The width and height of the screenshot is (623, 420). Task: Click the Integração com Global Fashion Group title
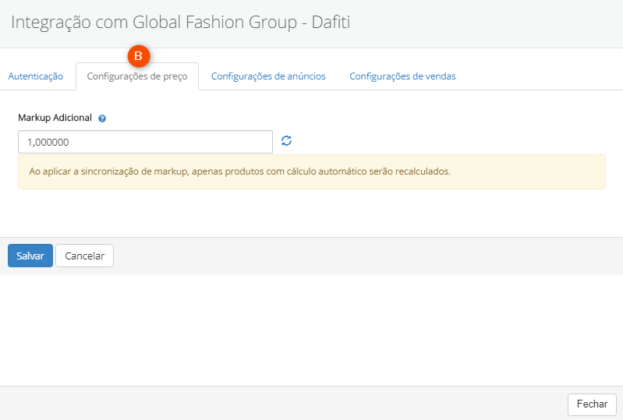[181, 23]
